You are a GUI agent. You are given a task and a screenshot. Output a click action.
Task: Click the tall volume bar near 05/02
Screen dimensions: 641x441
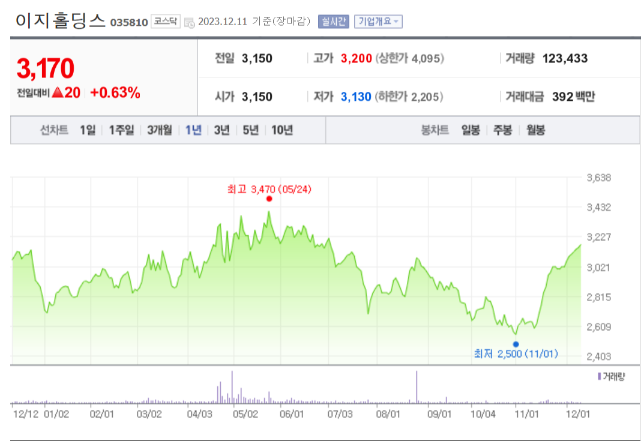pyautogui.click(x=232, y=387)
